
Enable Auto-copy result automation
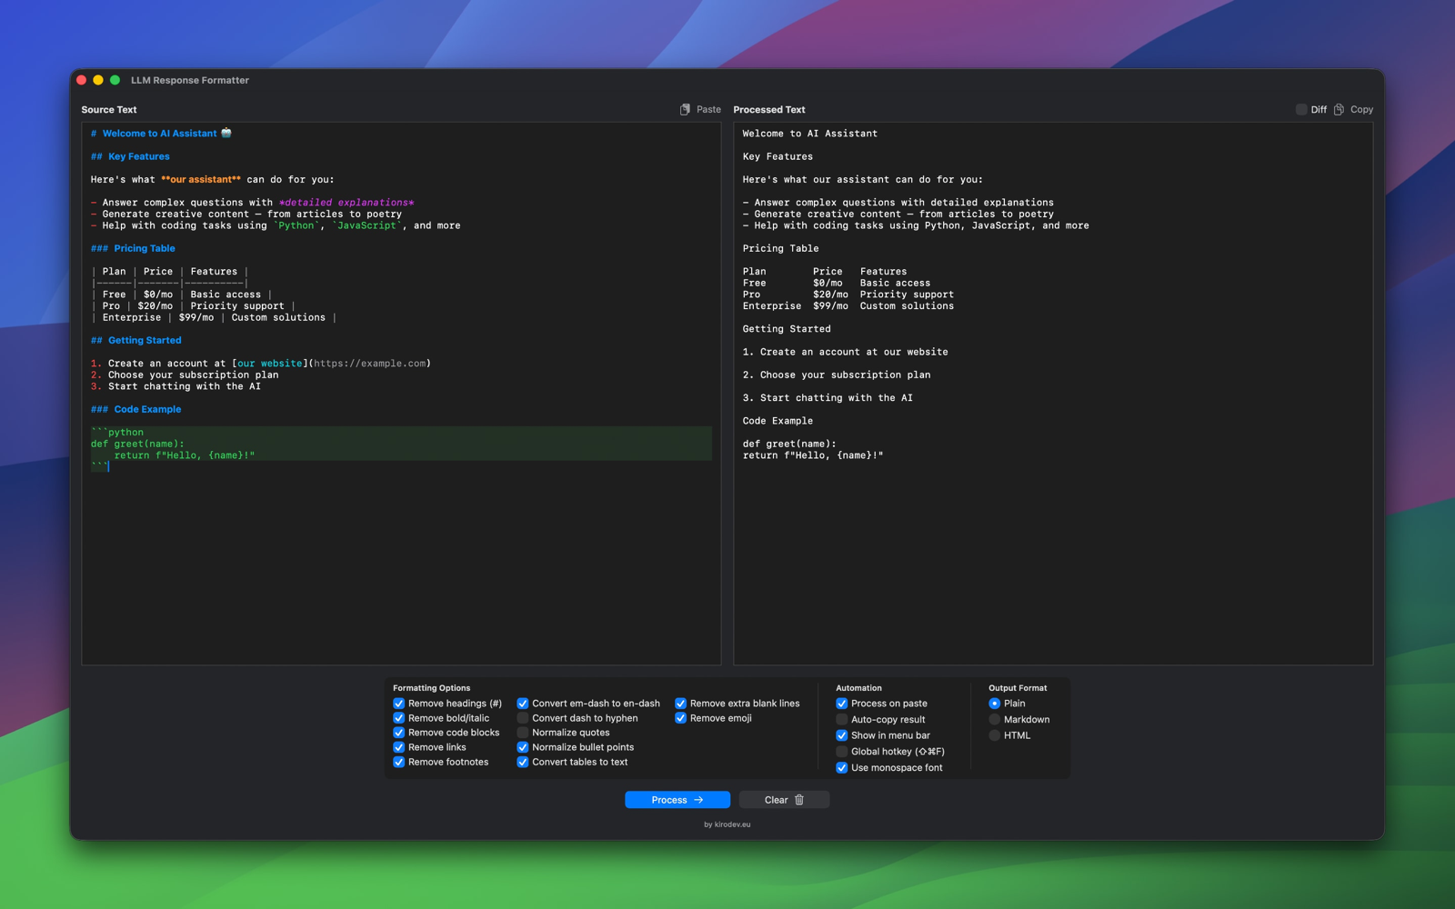pos(841,719)
